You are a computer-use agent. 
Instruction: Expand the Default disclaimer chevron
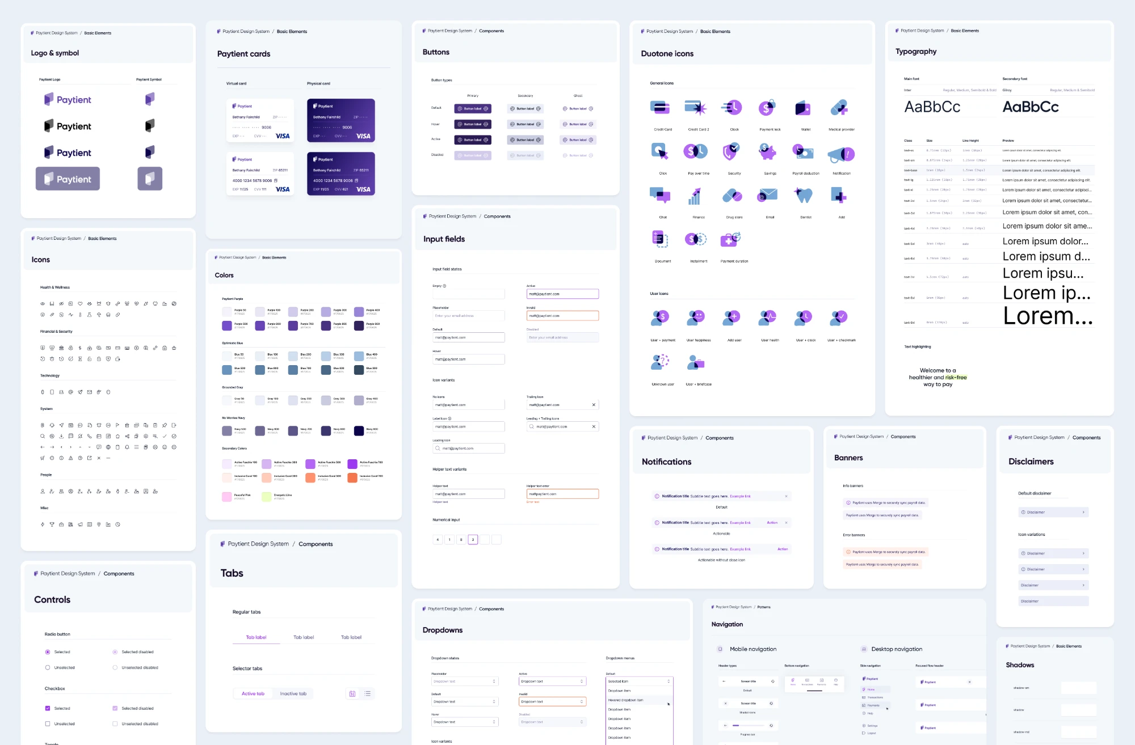[1083, 512]
